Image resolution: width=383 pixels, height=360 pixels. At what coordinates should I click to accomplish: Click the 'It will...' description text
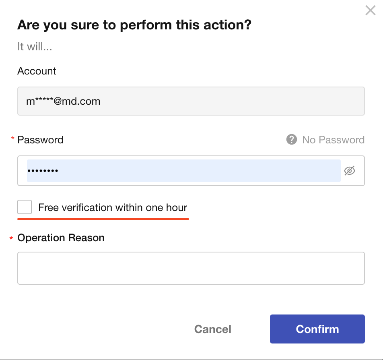[x=35, y=47]
